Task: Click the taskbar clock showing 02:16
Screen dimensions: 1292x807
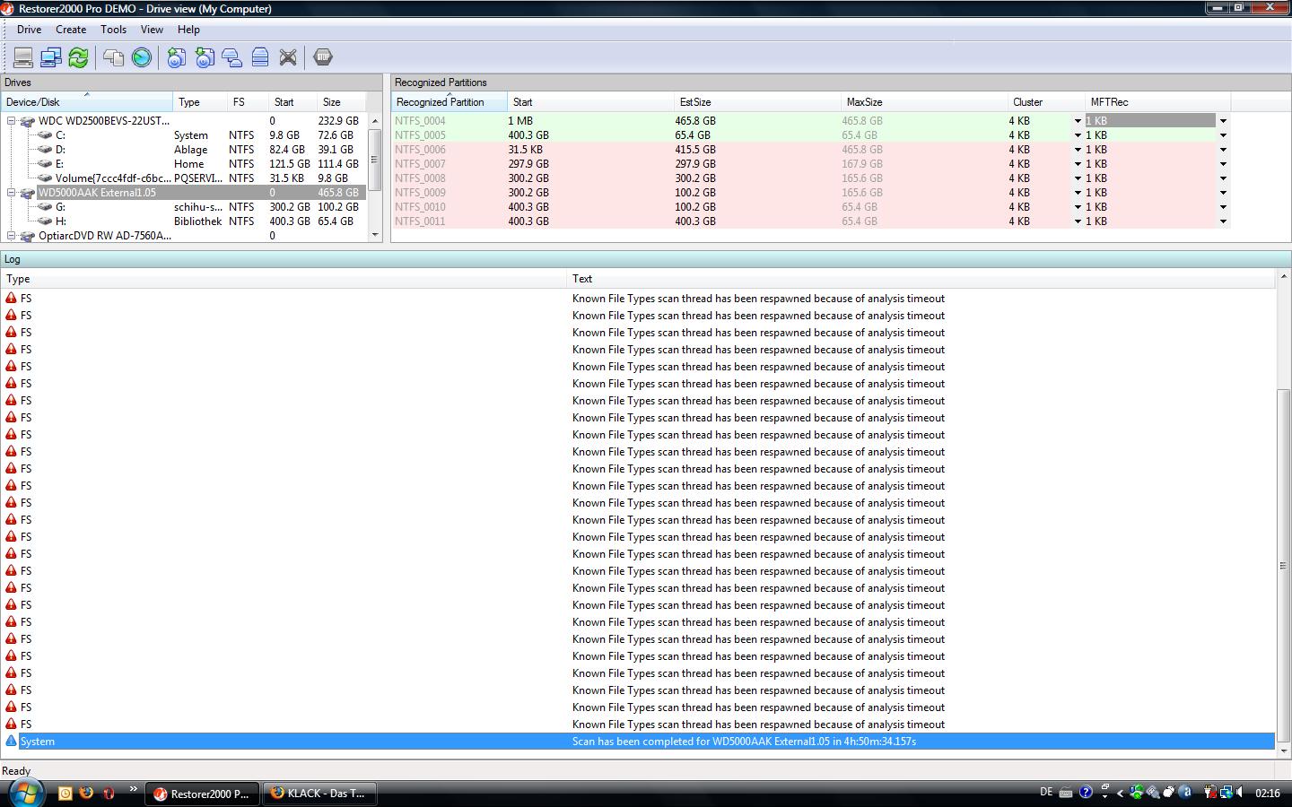Action: (x=1268, y=793)
